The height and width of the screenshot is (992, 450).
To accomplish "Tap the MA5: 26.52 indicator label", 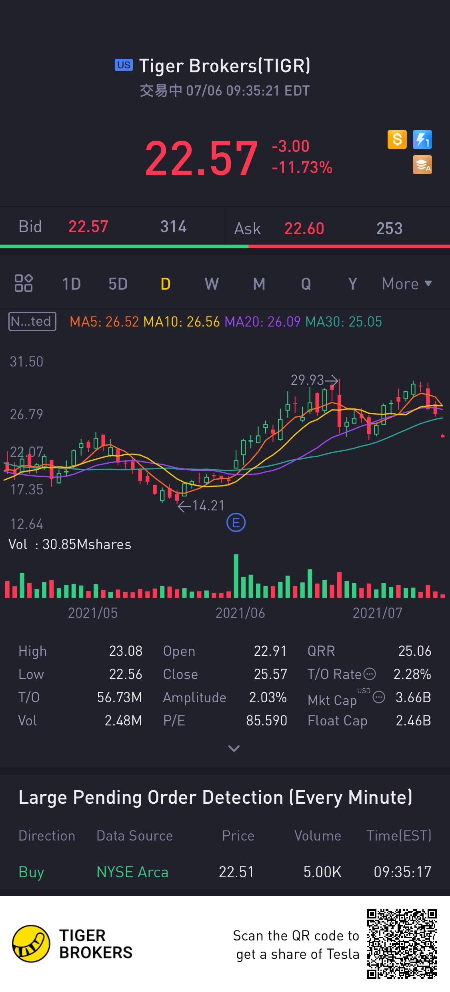I will point(104,322).
